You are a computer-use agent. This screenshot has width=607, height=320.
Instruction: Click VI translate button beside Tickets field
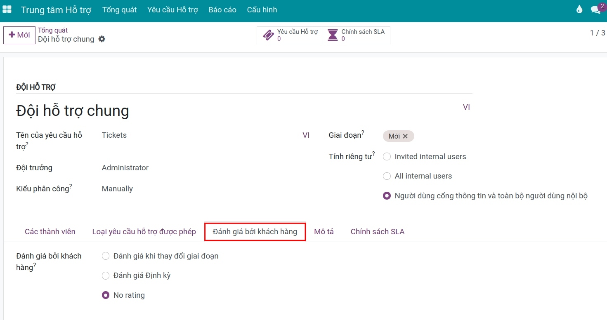pos(306,135)
